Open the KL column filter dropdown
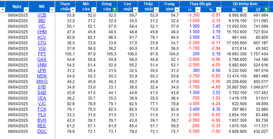273x139 pixels. pos(245,9)
